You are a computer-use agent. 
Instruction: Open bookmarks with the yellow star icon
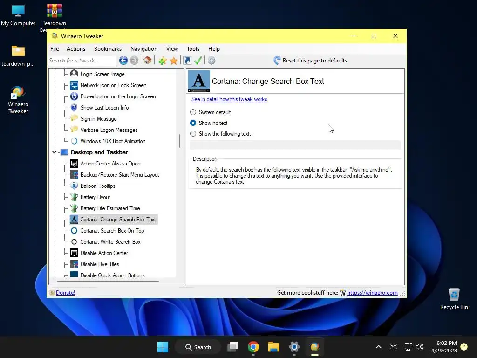174,61
